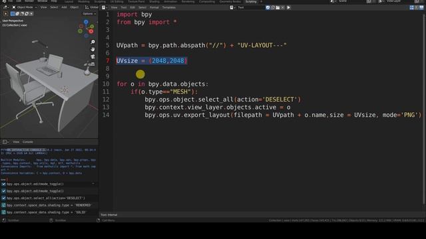Screen dimensions: 426x239
Task: Click the select tool cursor icon in viewport
Action: [x=6, y=13]
